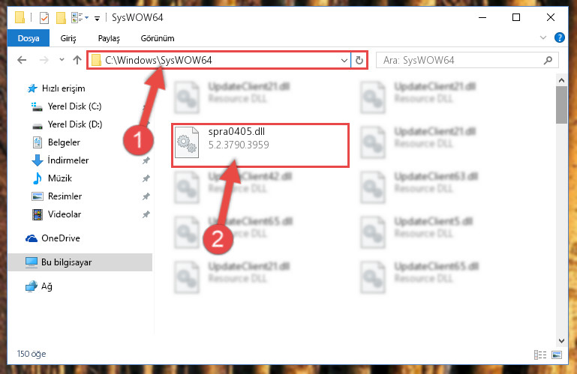
Task: Click the New Folder toolbar icon
Action: point(61,17)
